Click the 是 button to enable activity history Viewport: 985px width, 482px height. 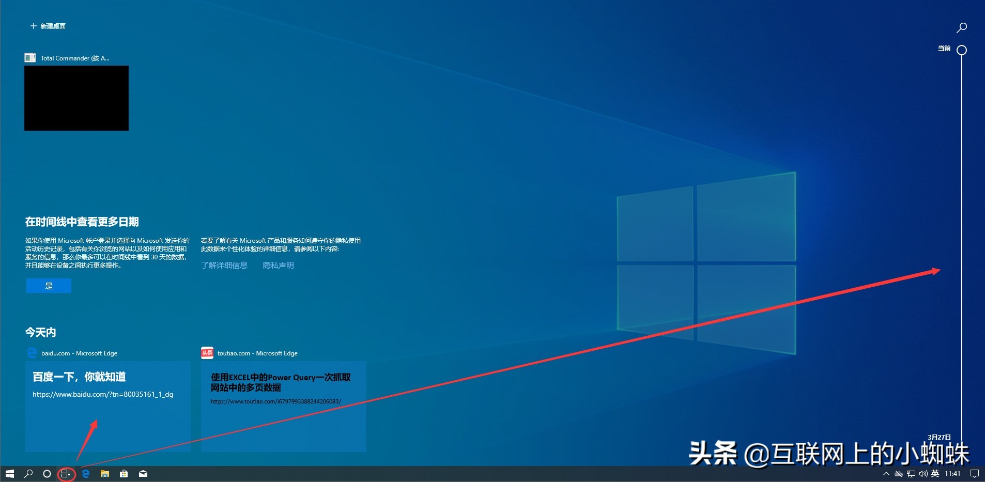coord(49,285)
